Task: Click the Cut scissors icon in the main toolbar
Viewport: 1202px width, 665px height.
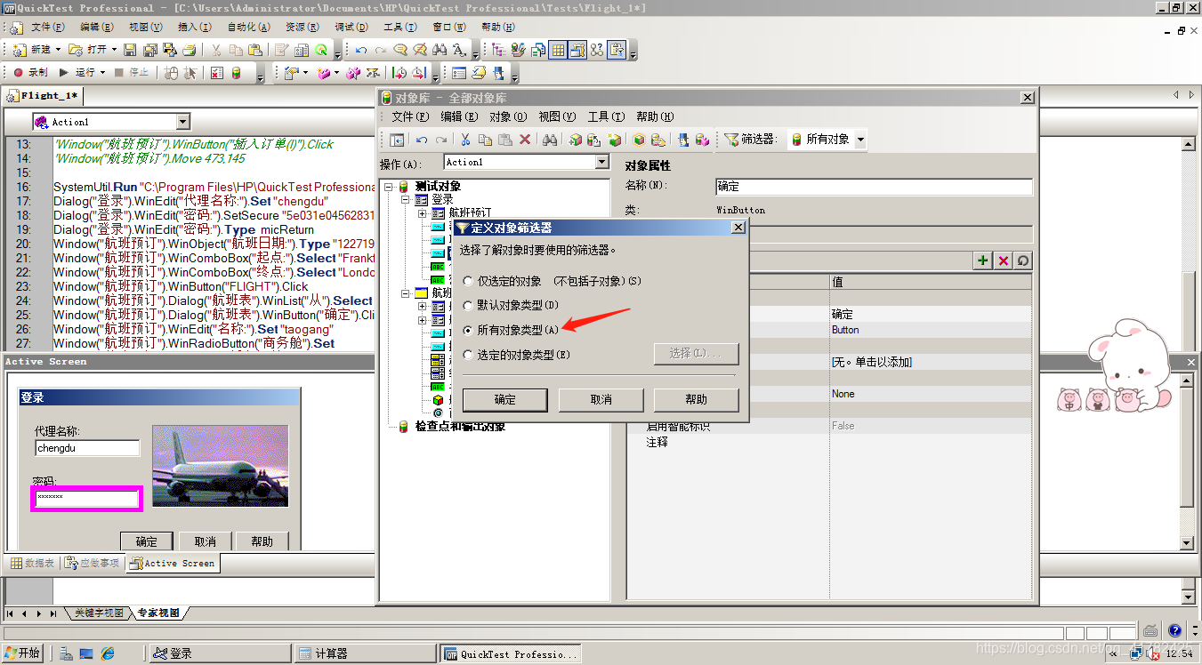Action: click(x=216, y=50)
